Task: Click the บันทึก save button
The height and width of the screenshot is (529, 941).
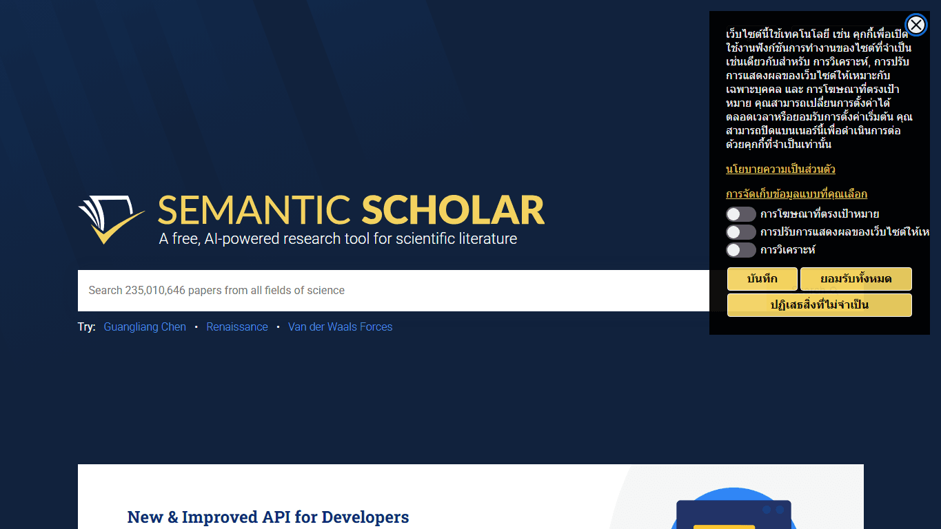Action: [x=762, y=279]
